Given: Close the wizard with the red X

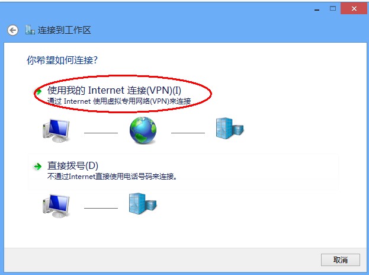Looking at the screenshot, I should [x=354, y=9].
